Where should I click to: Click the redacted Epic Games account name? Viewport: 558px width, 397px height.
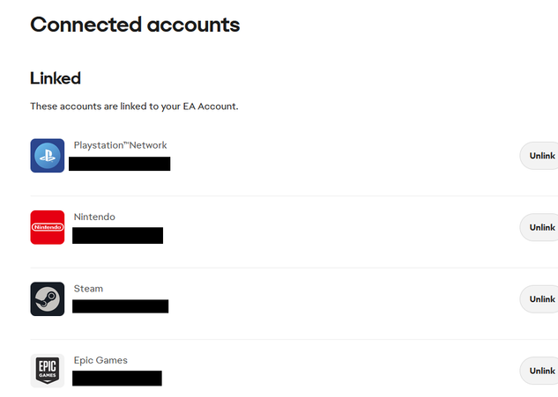click(117, 379)
